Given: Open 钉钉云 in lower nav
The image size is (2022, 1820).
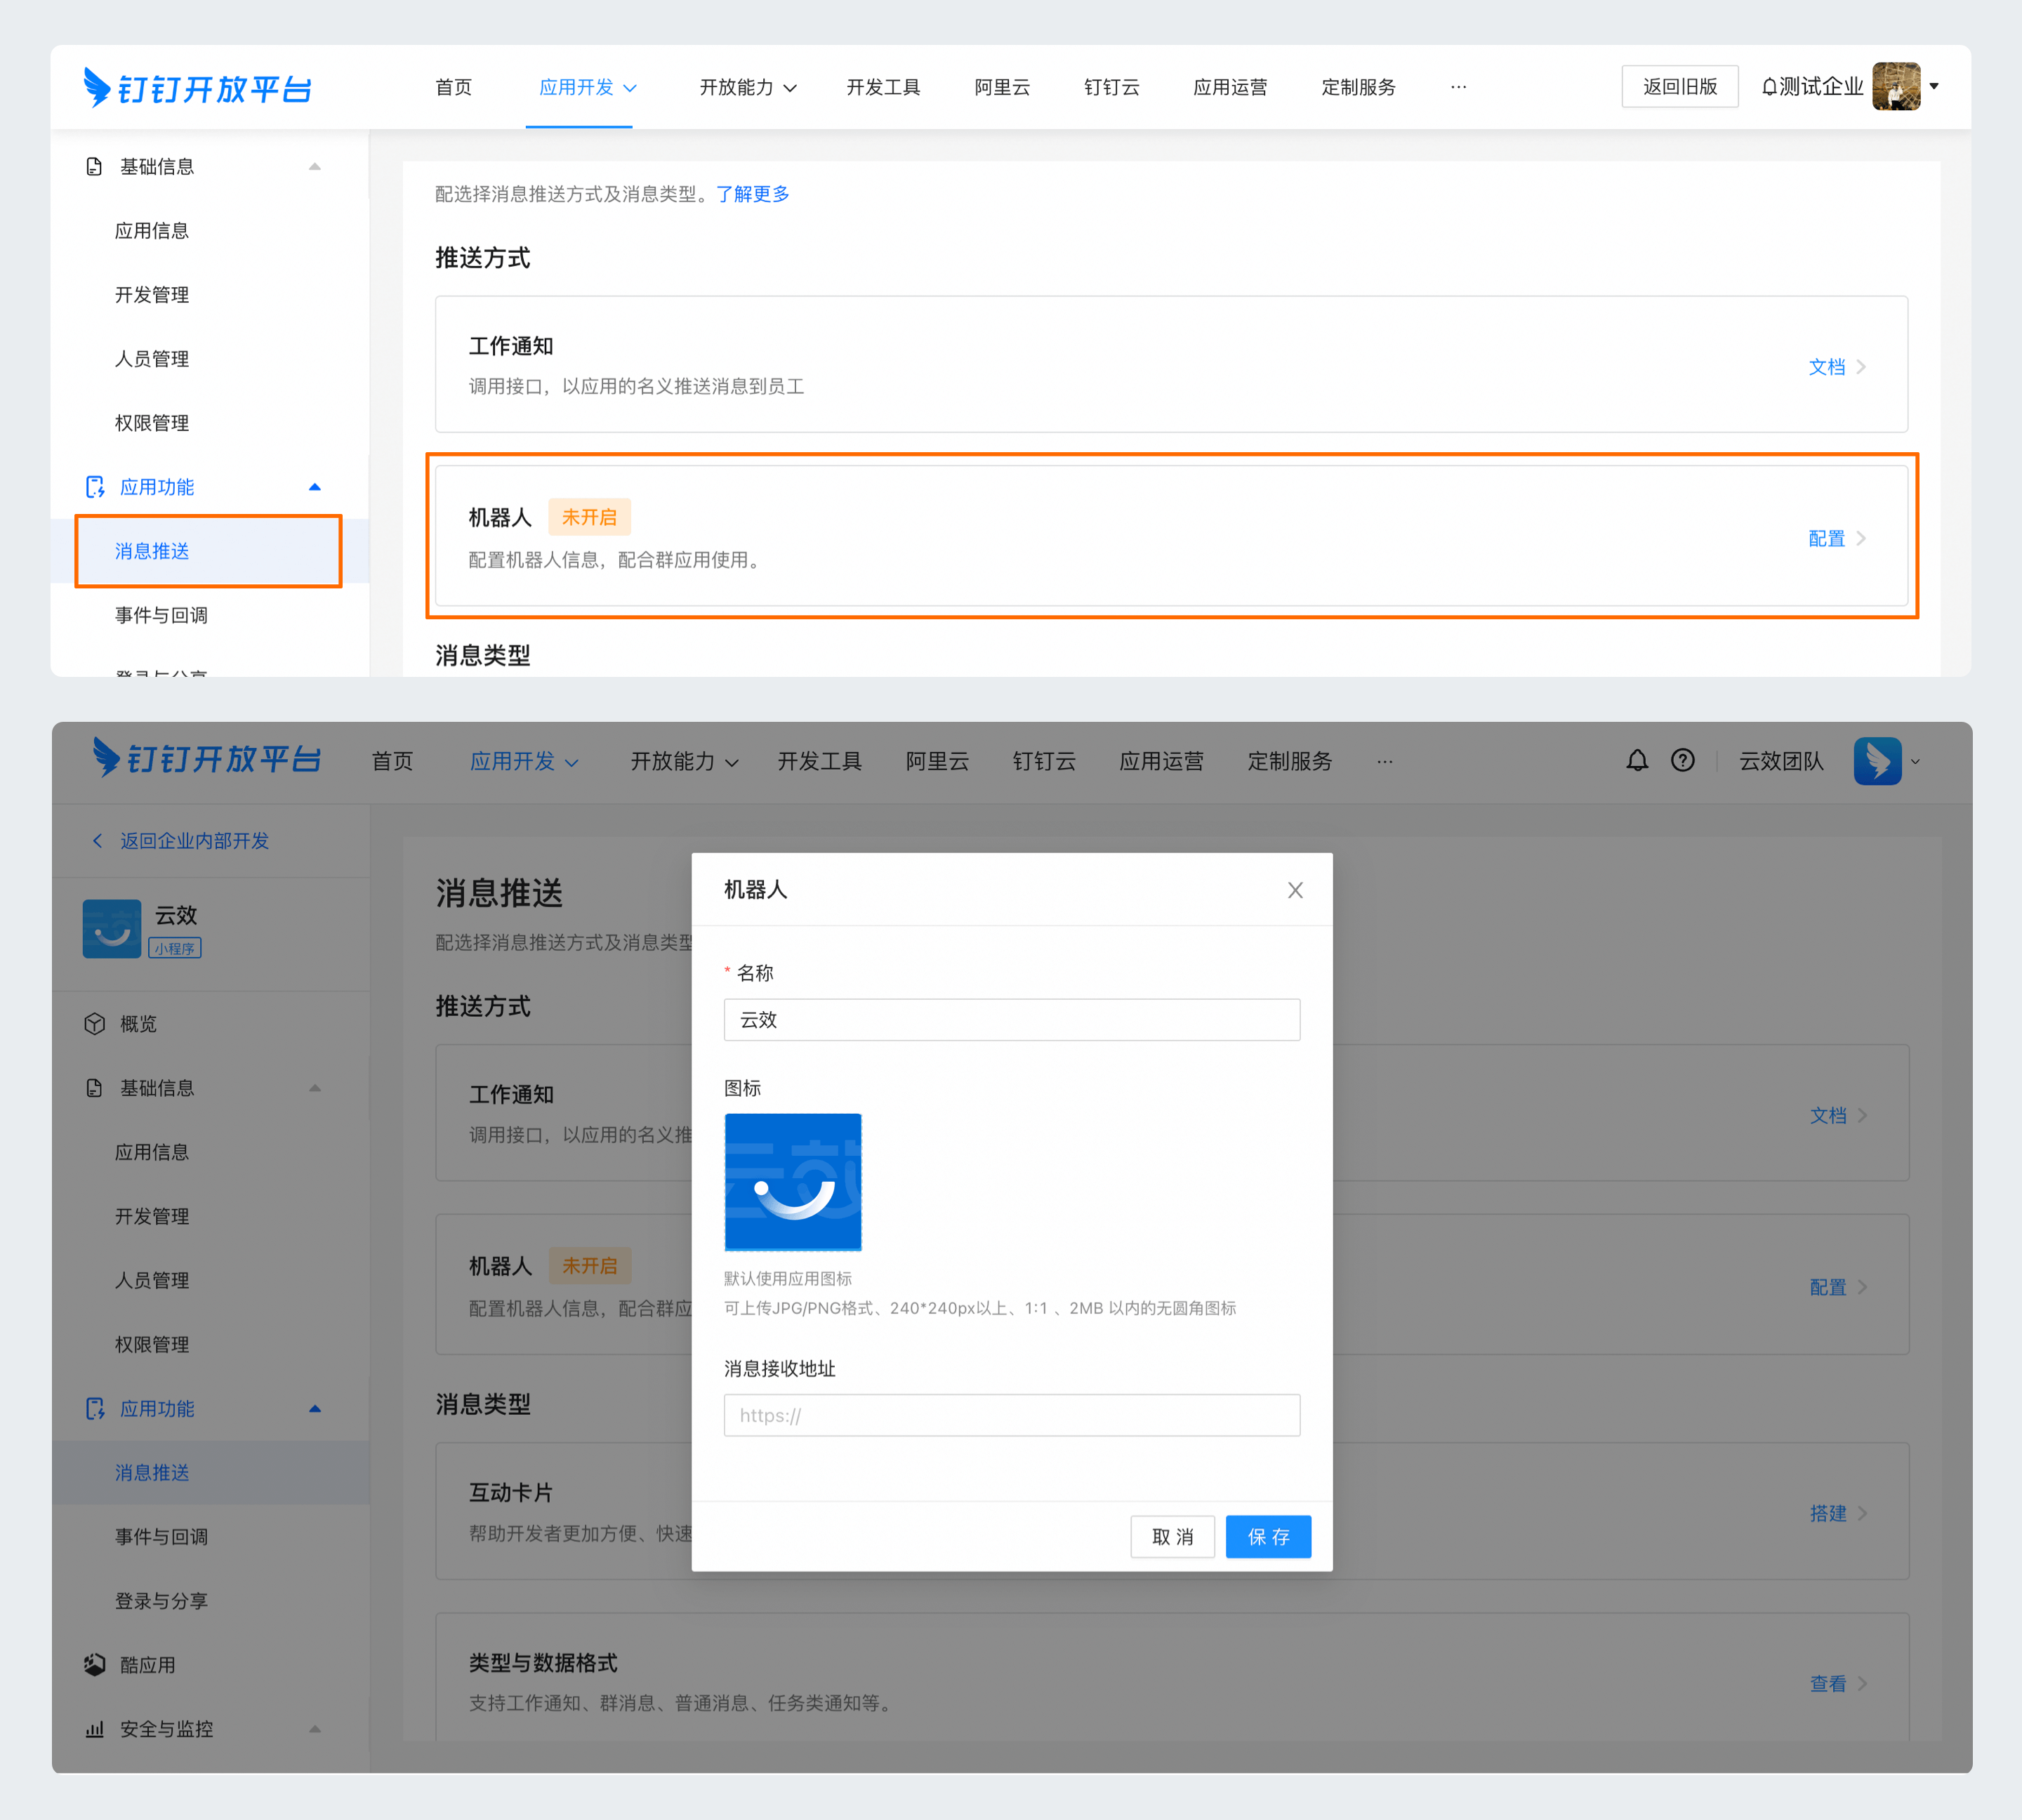Looking at the screenshot, I should [1044, 761].
